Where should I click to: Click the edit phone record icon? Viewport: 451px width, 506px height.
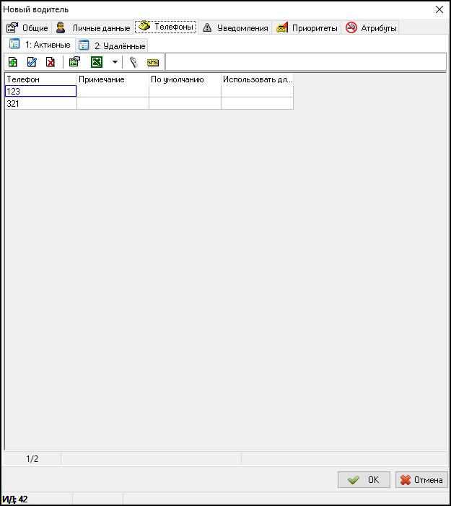32,62
